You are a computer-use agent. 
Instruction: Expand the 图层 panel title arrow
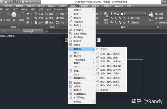127,27
